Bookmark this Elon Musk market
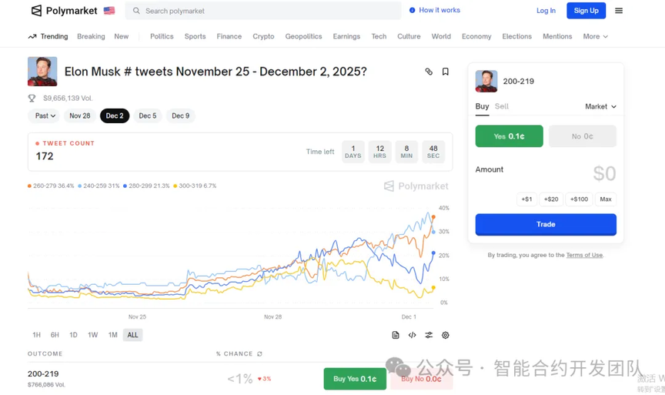The image size is (665, 395). pyautogui.click(x=445, y=72)
